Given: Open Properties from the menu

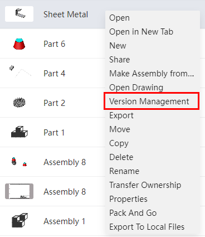Looking at the screenshot, I should coord(128,199).
